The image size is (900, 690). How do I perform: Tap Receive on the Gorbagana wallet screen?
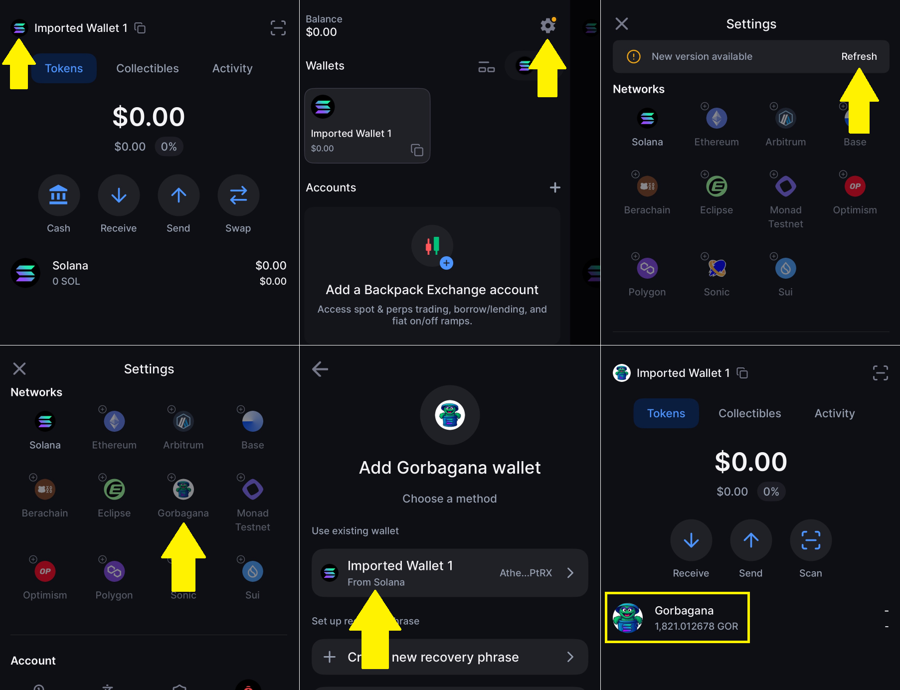pyautogui.click(x=691, y=540)
